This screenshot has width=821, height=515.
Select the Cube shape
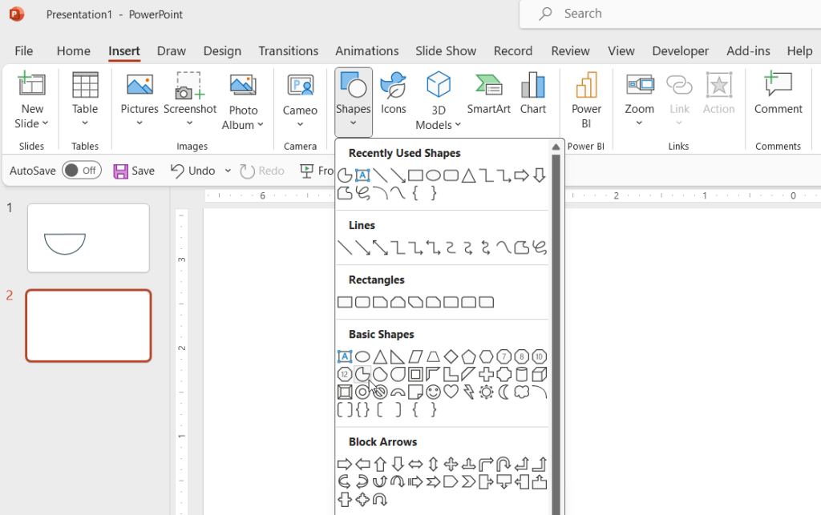540,374
